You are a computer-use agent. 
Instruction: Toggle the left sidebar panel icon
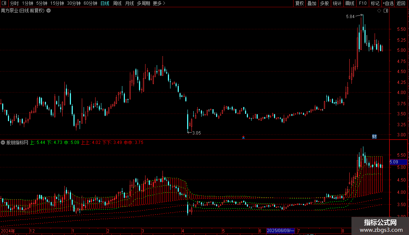coord(4,3)
